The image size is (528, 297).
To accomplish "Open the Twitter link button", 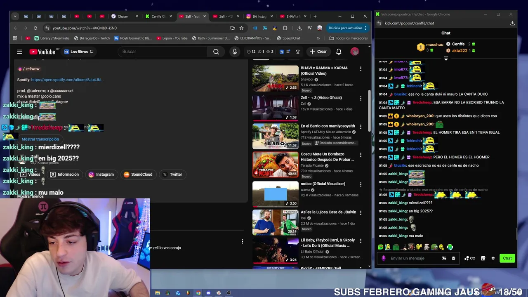I will (172, 174).
